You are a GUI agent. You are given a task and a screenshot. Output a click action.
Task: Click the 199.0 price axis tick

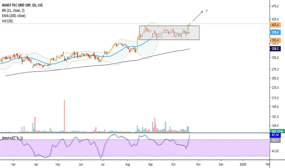(275, 107)
